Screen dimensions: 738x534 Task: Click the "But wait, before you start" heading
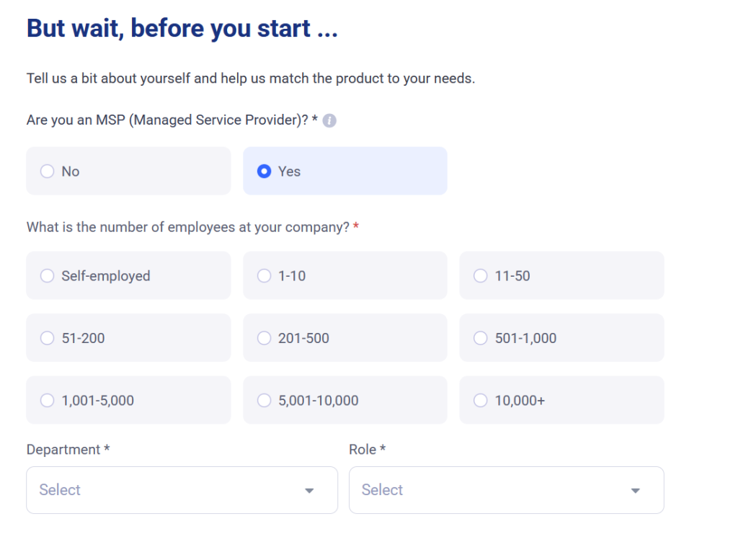[x=182, y=29]
